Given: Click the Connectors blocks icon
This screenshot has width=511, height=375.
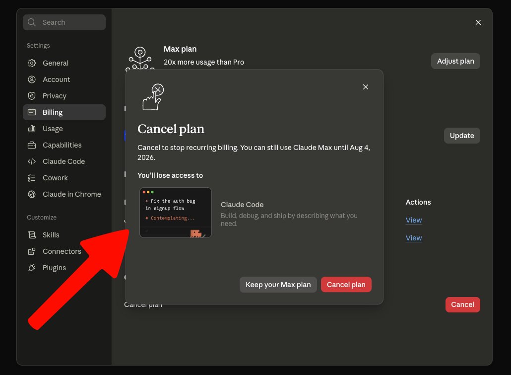Looking at the screenshot, I should (32, 251).
